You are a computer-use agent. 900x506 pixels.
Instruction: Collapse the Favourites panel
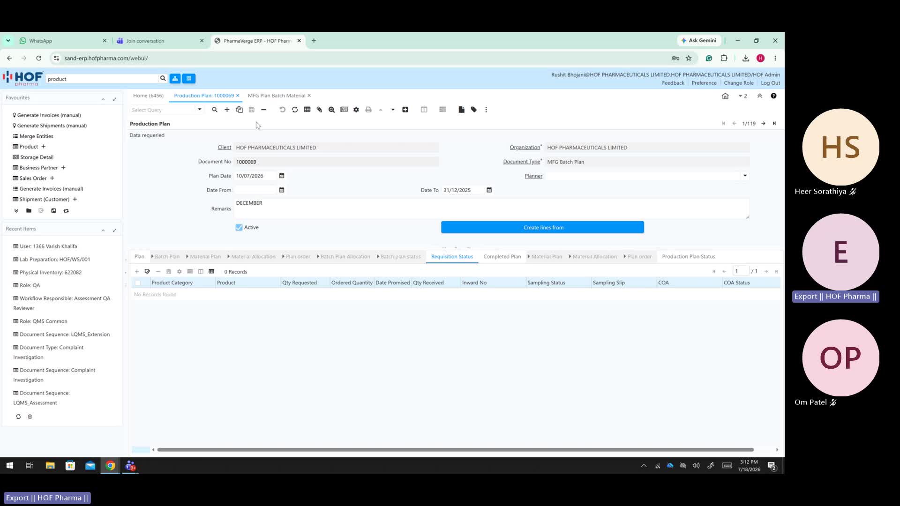click(103, 99)
